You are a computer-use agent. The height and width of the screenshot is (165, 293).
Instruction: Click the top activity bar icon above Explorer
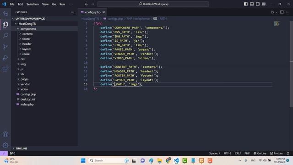pos(5,13)
